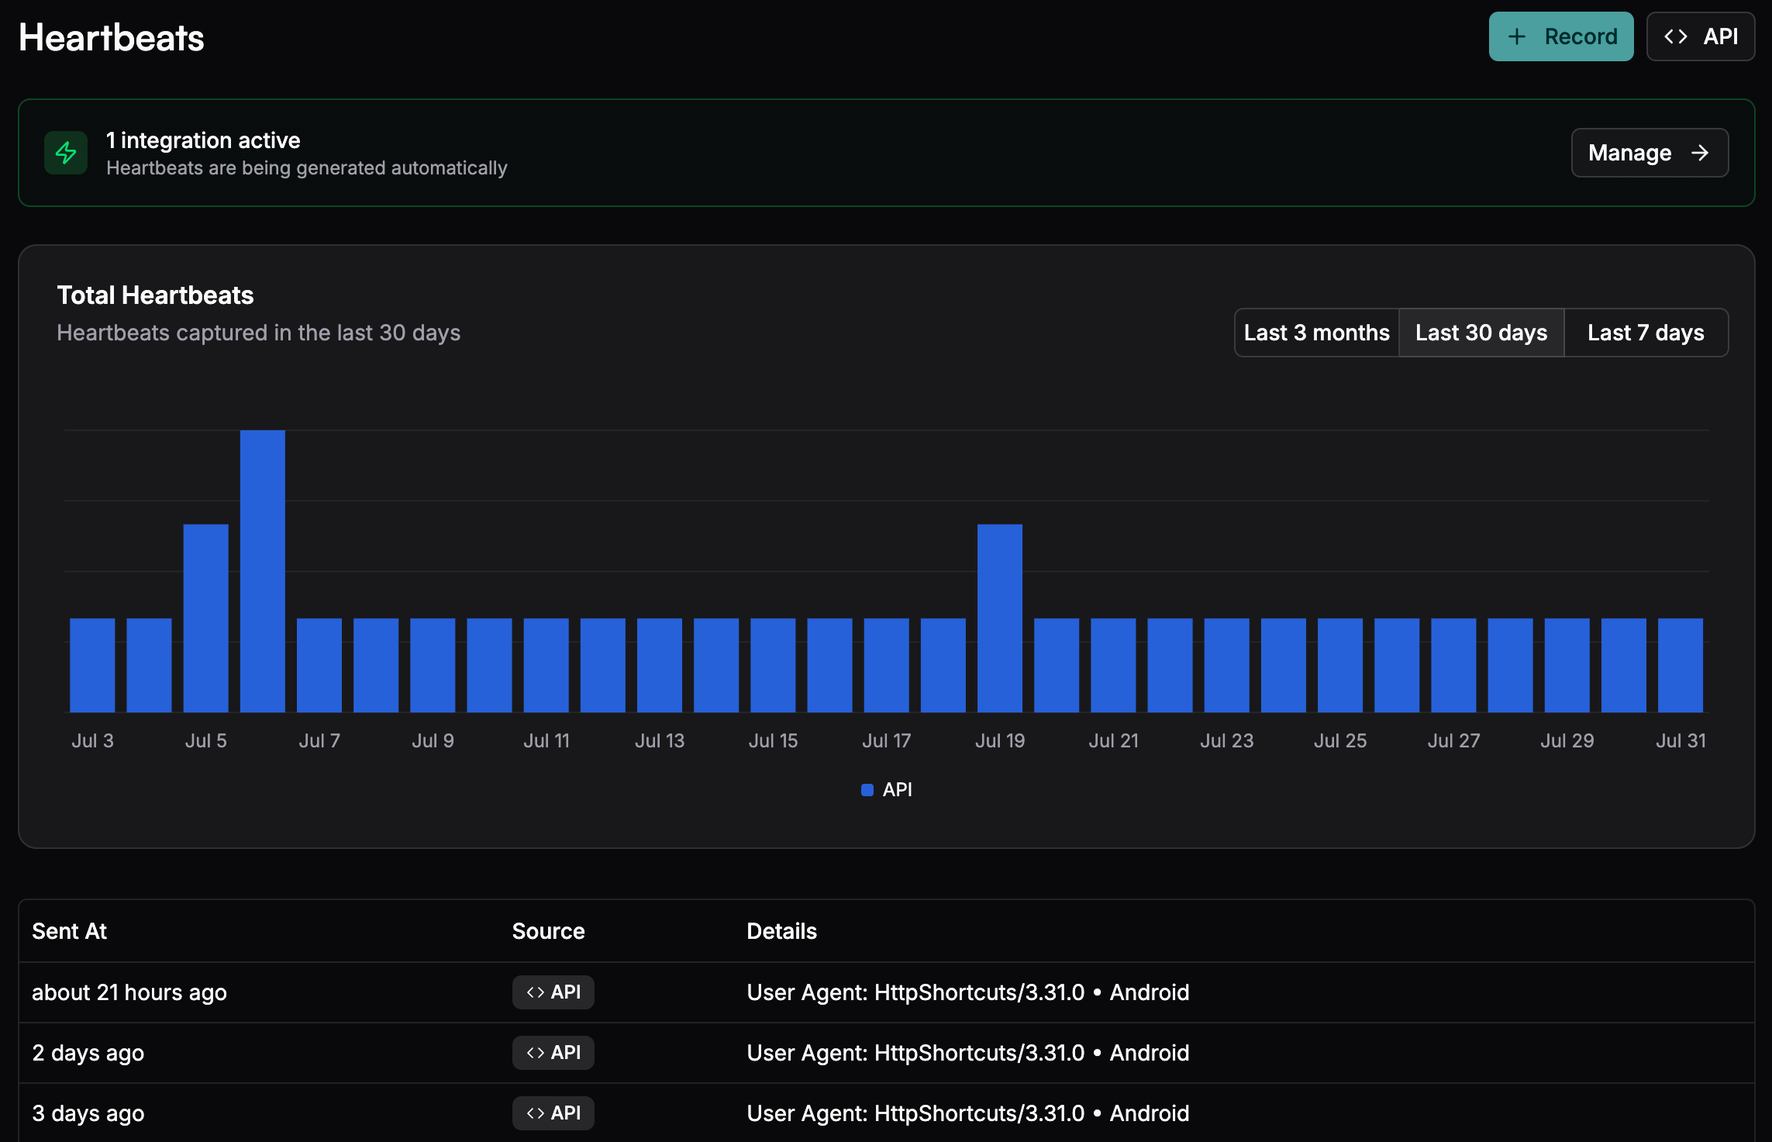Screen dimensions: 1772x1142
Task: Click the Jul 5 bar in the chart
Action: click(x=206, y=618)
